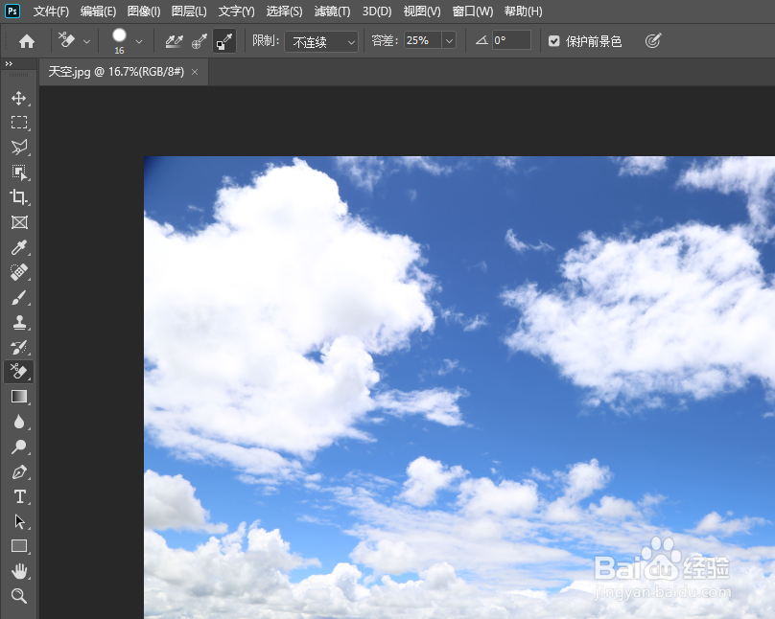Select the Zoom tool
Viewport: 775px width, 619px height.
click(x=19, y=596)
